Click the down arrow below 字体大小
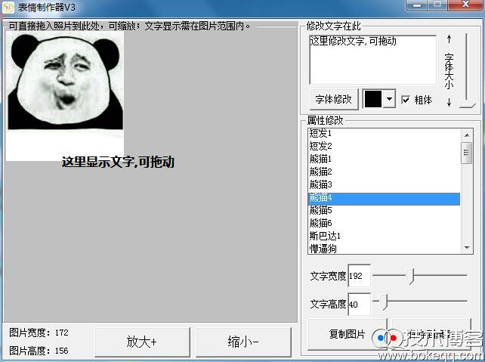The width and height of the screenshot is (485, 362). coord(448,102)
